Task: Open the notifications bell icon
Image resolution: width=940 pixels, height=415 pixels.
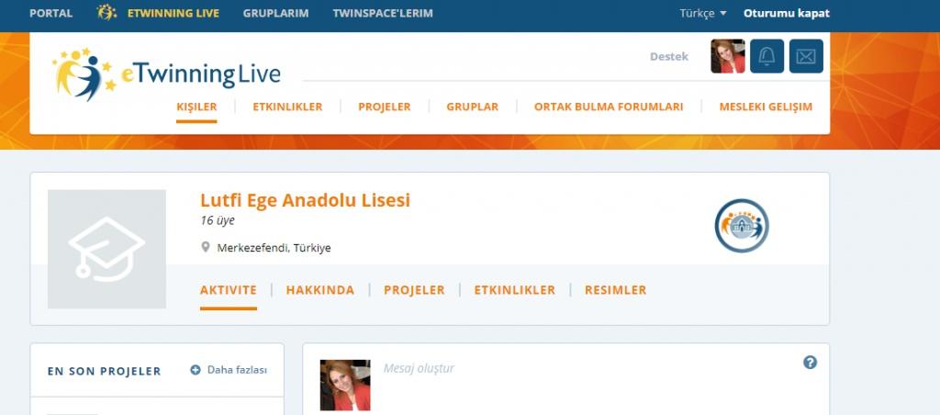Action: click(x=767, y=56)
